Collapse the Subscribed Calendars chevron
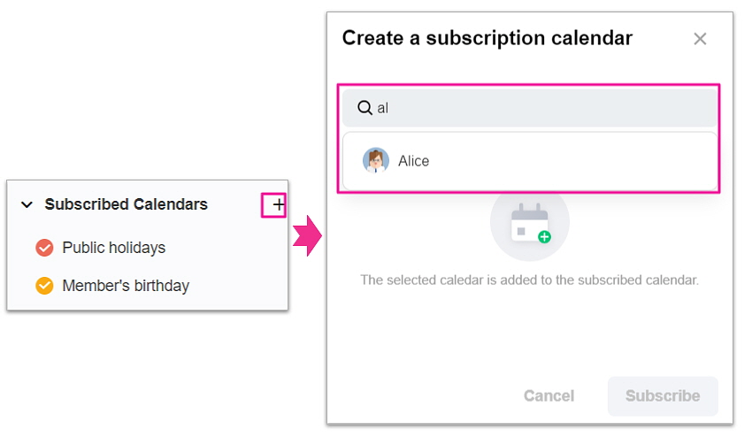The image size is (752, 445). pyautogui.click(x=27, y=204)
